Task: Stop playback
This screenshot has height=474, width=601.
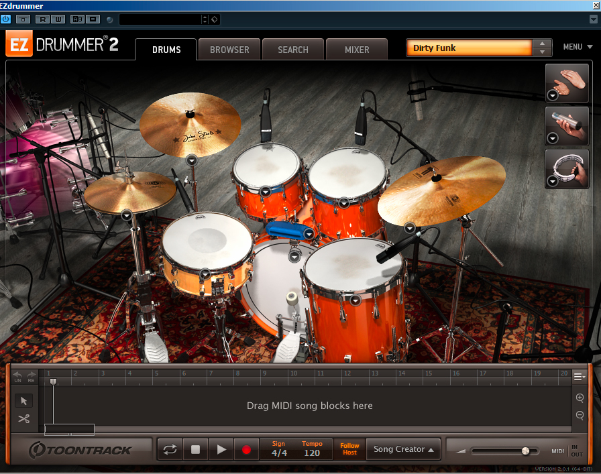Action: click(x=195, y=449)
